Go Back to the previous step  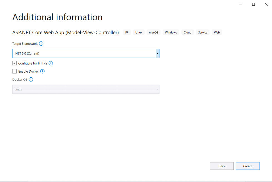point(222,166)
